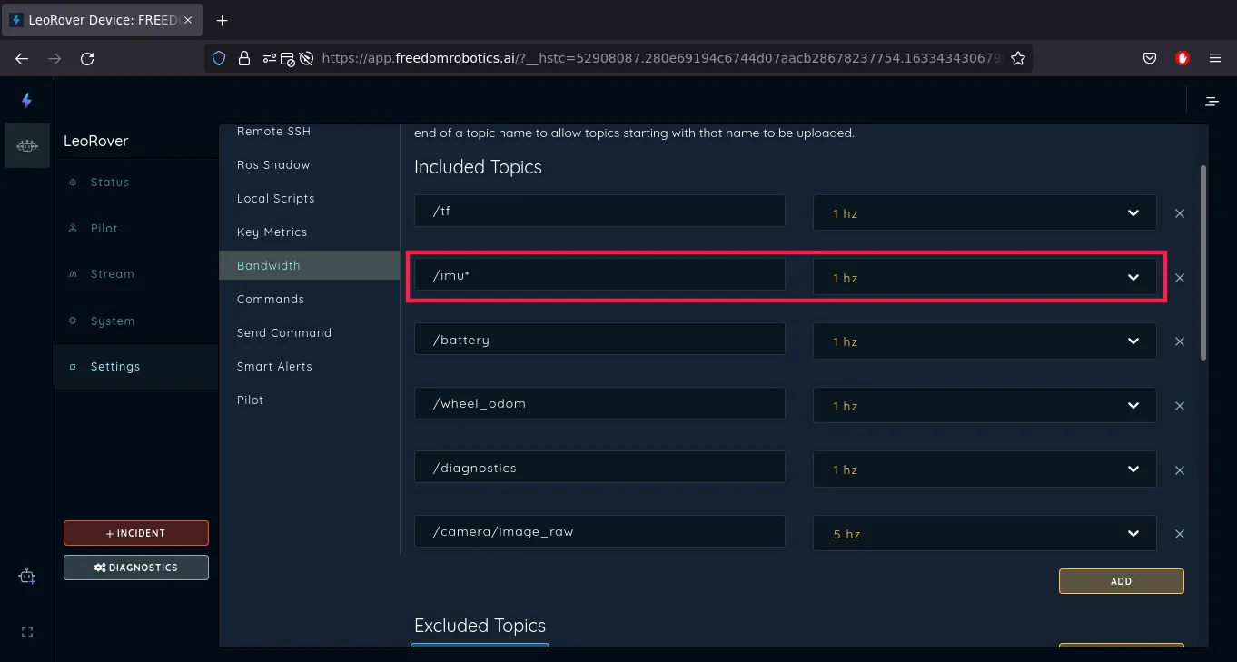This screenshot has width=1237, height=662.
Task: Open the Key Metrics settings tab
Action: click(x=272, y=232)
